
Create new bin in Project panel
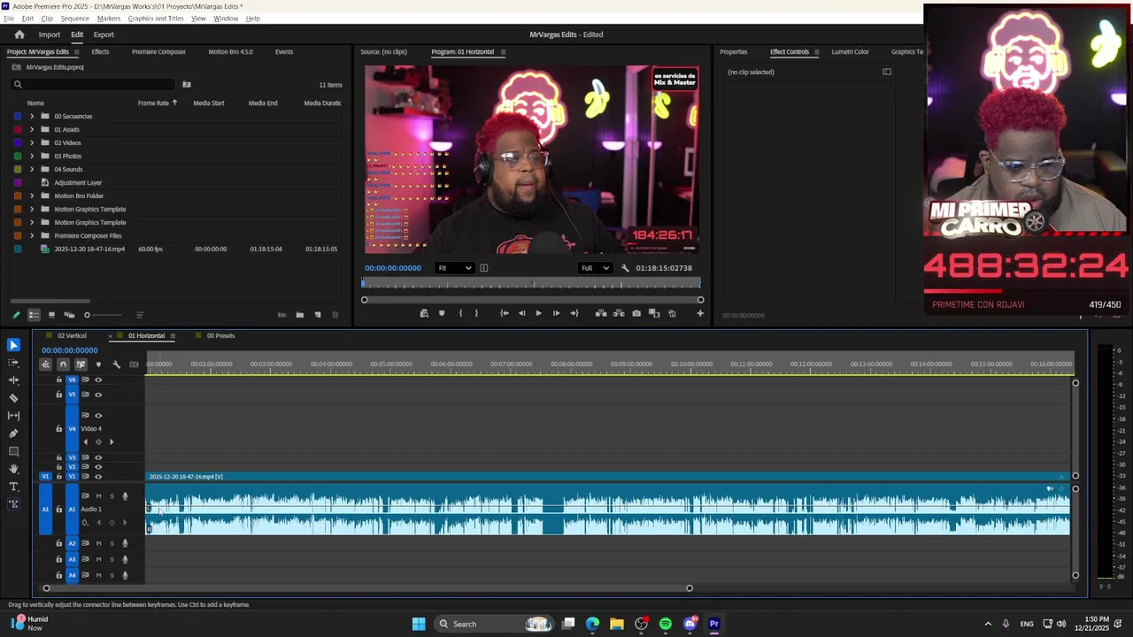pyautogui.click(x=300, y=315)
